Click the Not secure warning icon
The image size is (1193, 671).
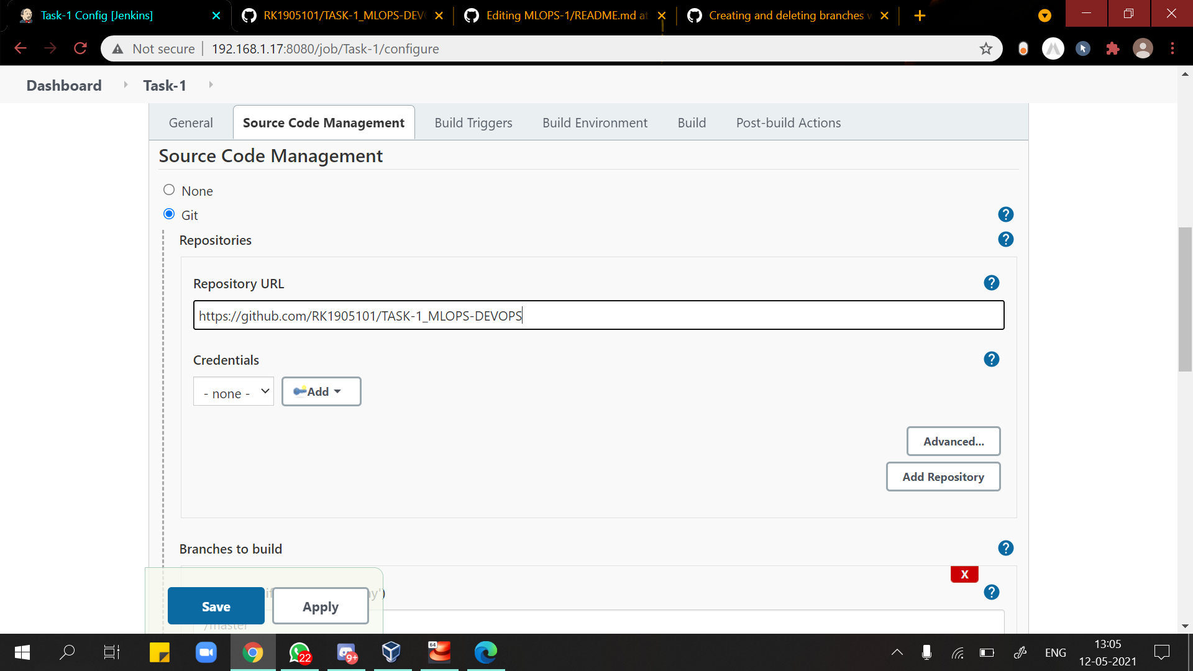click(x=118, y=48)
